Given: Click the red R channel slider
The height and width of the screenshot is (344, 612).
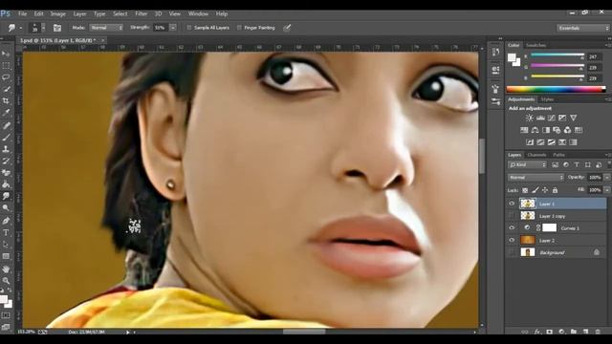Looking at the screenshot, I should (x=557, y=55).
